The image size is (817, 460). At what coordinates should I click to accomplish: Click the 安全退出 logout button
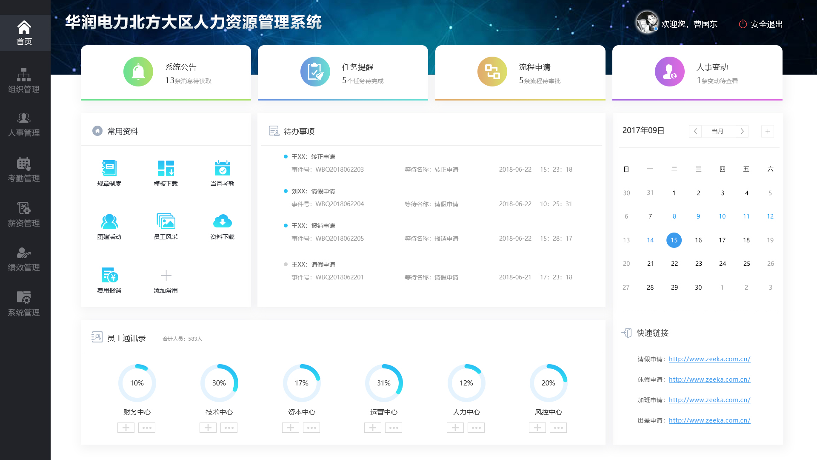point(761,24)
